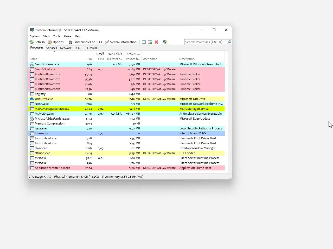This screenshot has width=333, height=249.
Task: Select RuntimeBroker.exe with PID 2236
Action: (126, 89)
